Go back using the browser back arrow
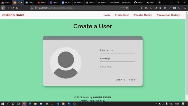The width and height of the screenshot is (188, 106). (x=3, y=8)
